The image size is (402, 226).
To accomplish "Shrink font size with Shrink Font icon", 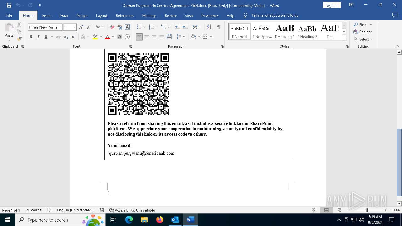I will click(x=89, y=27).
